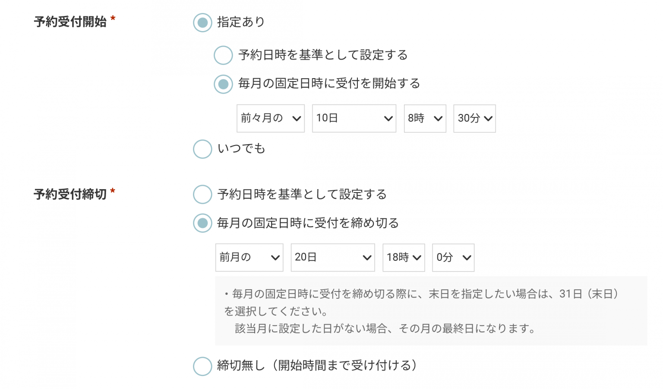Click the red asterisk beside 予約受付開始
The height and width of the screenshot is (389, 663).
pos(113,19)
